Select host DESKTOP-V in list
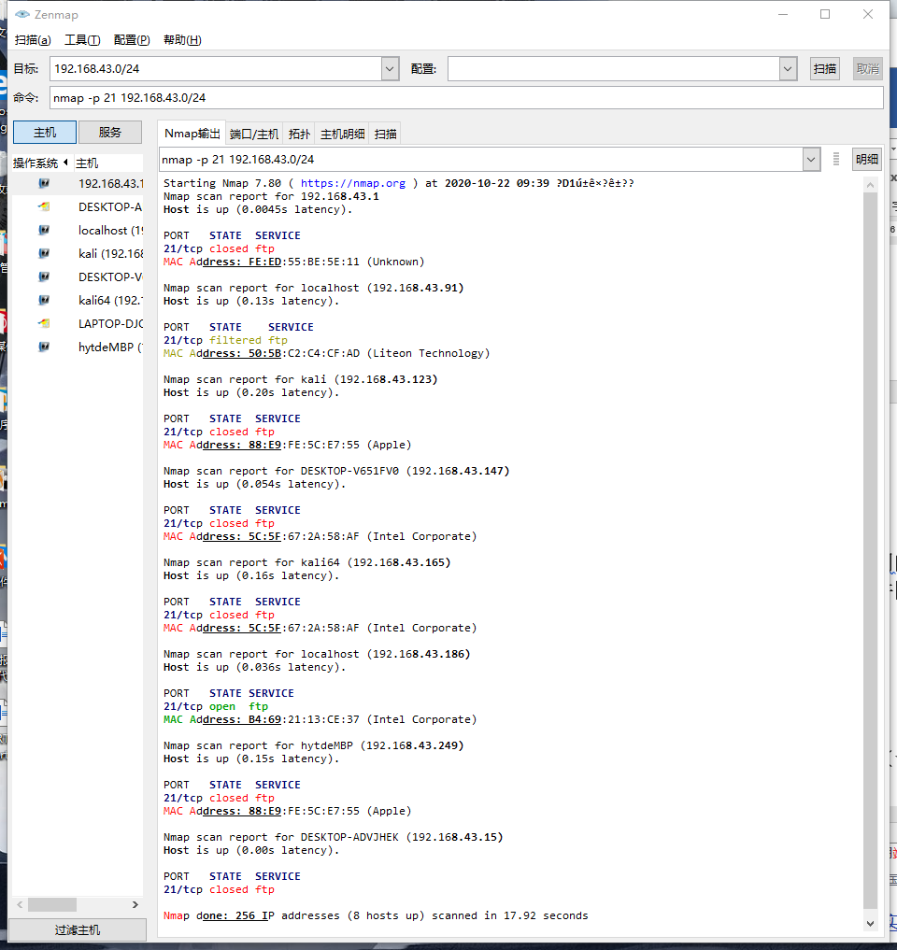This screenshot has width=897, height=950. click(78, 276)
